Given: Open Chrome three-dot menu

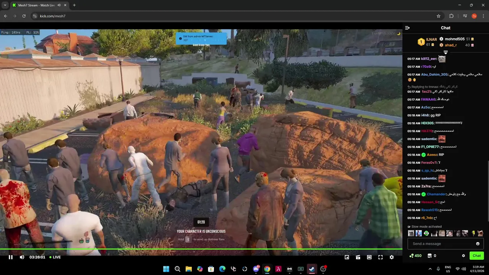Looking at the screenshot, I should tap(483, 16).
